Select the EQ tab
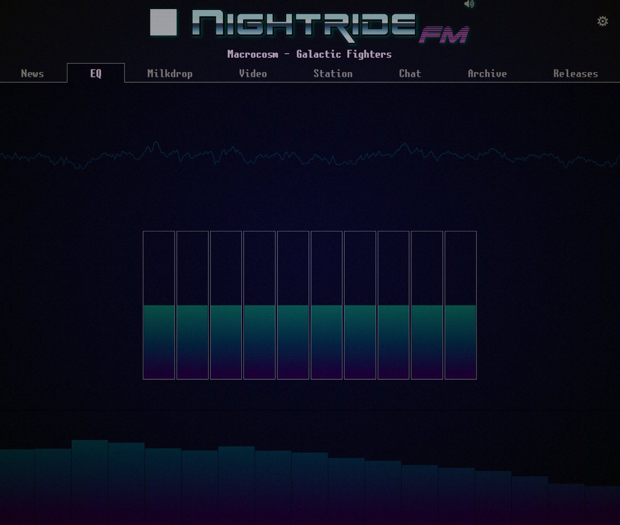The width and height of the screenshot is (620, 525). coord(96,73)
